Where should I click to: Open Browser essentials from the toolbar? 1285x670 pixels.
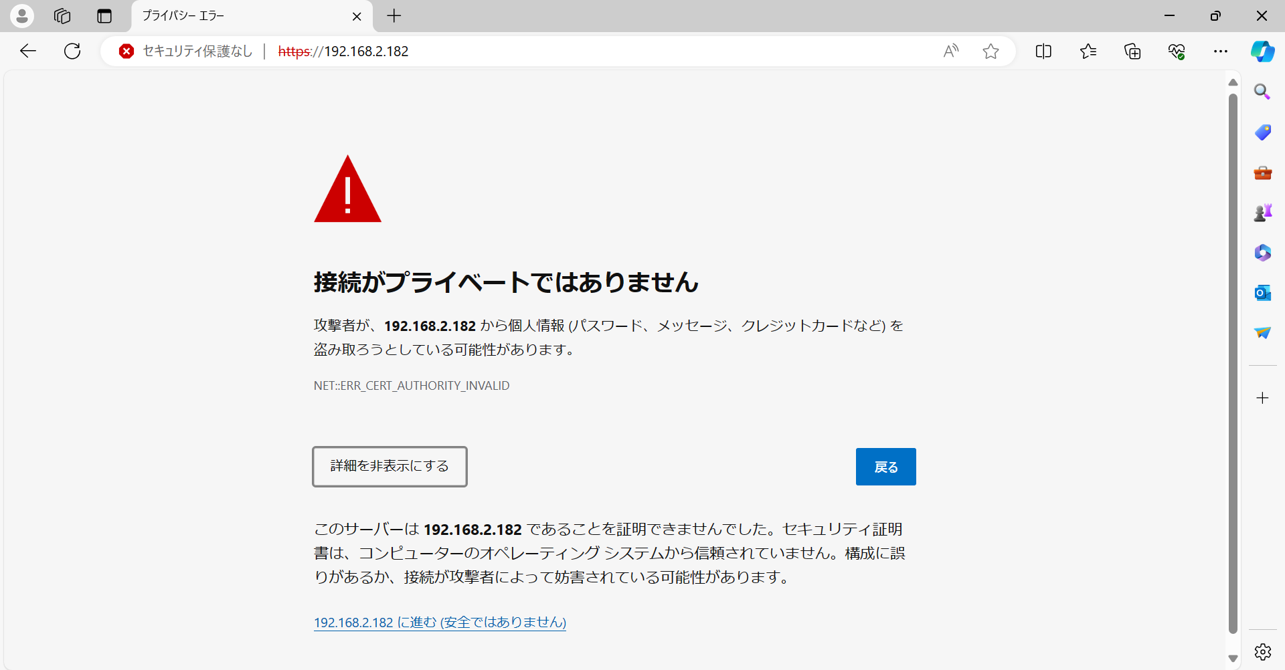pos(1177,51)
